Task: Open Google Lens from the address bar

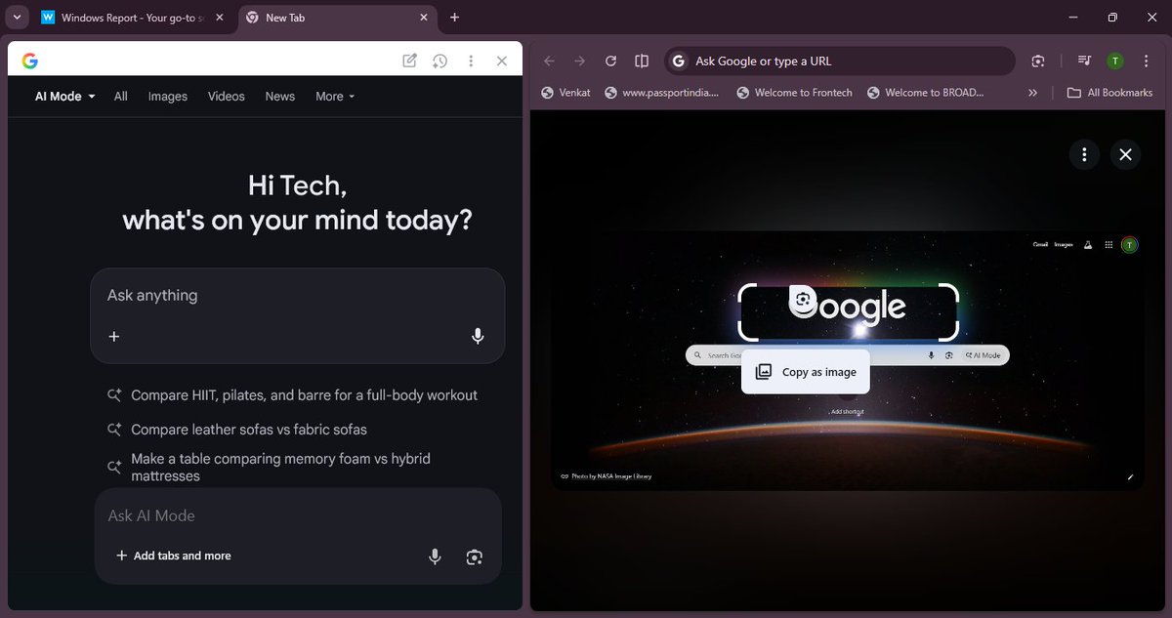Action: point(1037,61)
